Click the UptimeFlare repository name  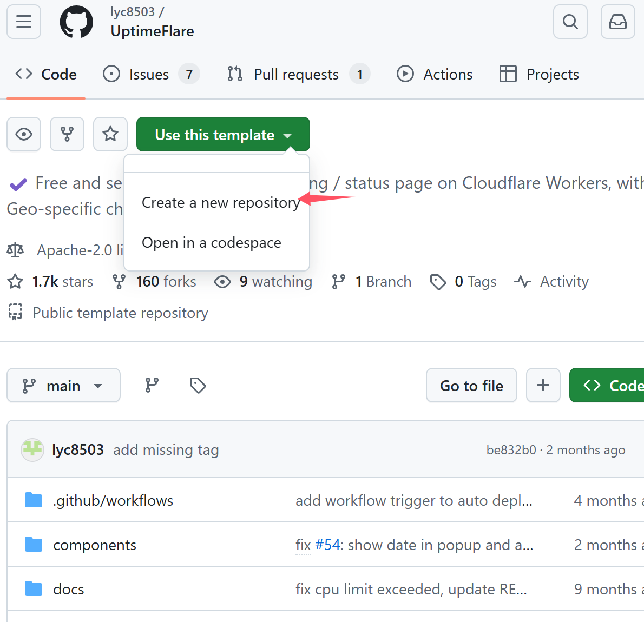152,31
